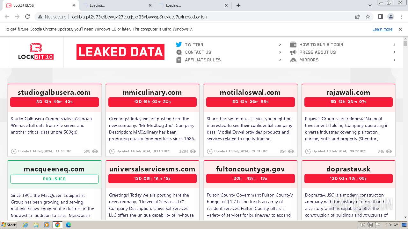408x229 pixels.
Task: Open the AFFILIATE RULES link
Action: pos(203,60)
